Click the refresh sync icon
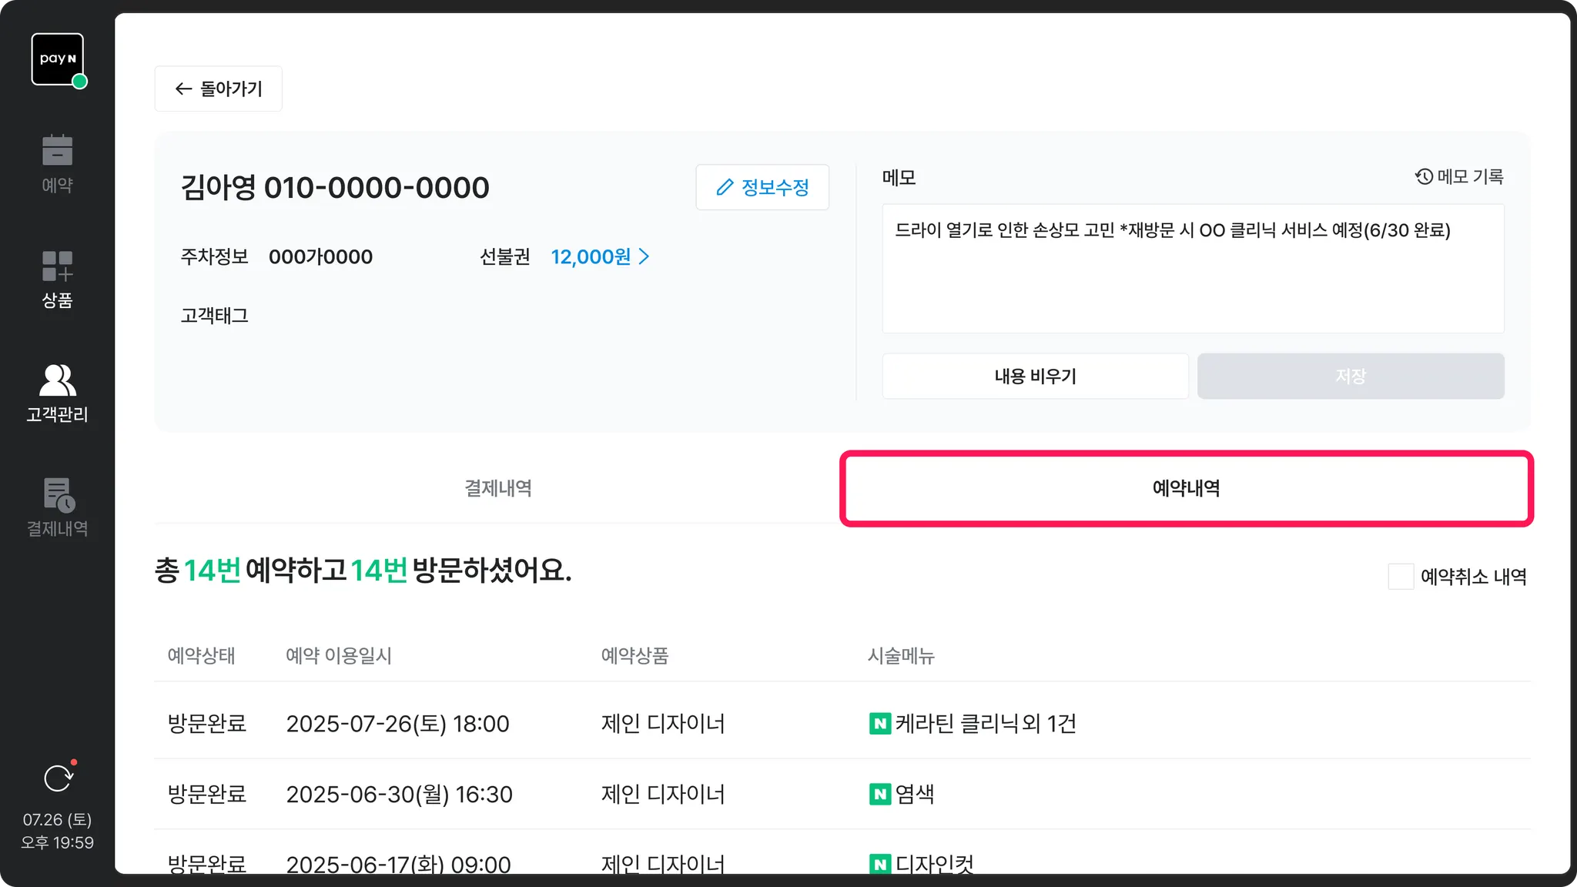The height and width of the screenshot is (887, 1577). coord(58,778)
